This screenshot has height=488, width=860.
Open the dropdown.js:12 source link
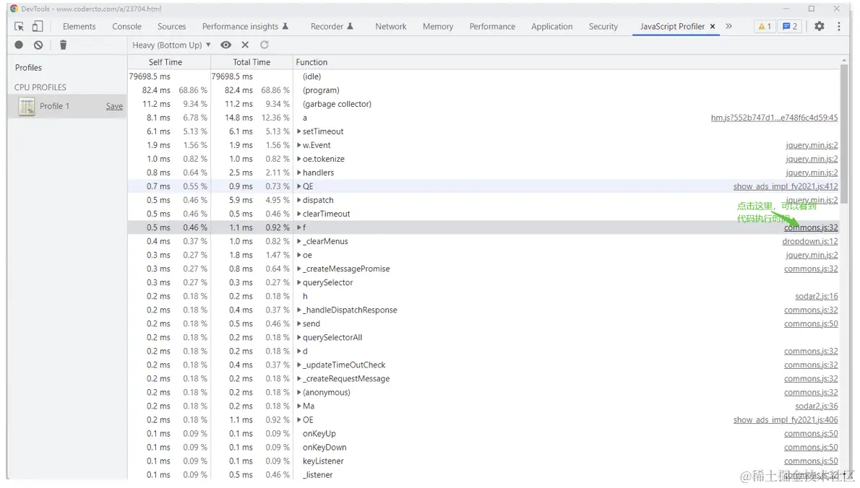[x=810, y=241]
